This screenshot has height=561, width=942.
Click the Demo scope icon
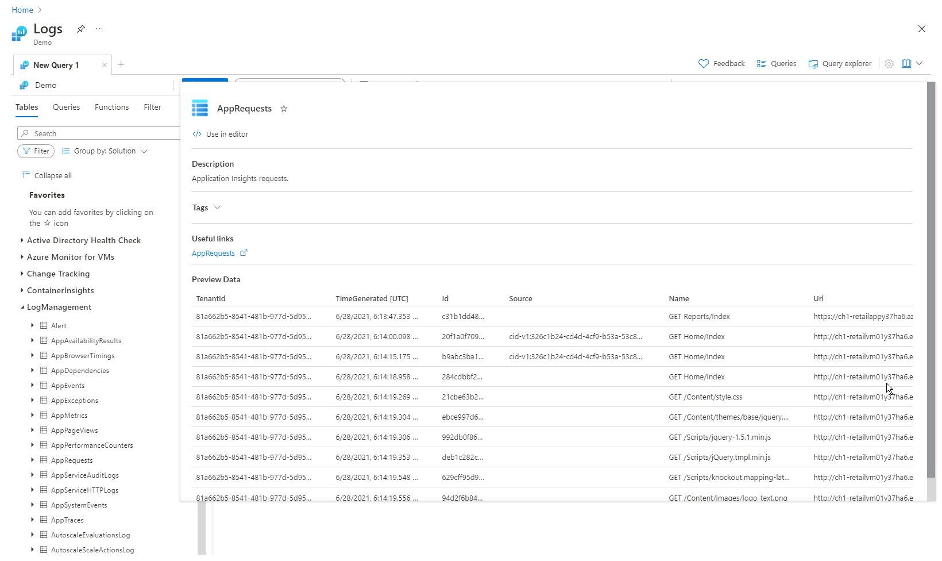point(24,85)
